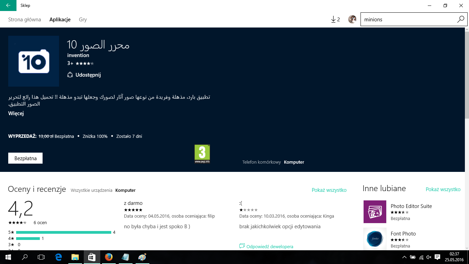Click the PEGI 3 rating badge
This screenshot has height=264, width=469.
(x=202, y=154)
